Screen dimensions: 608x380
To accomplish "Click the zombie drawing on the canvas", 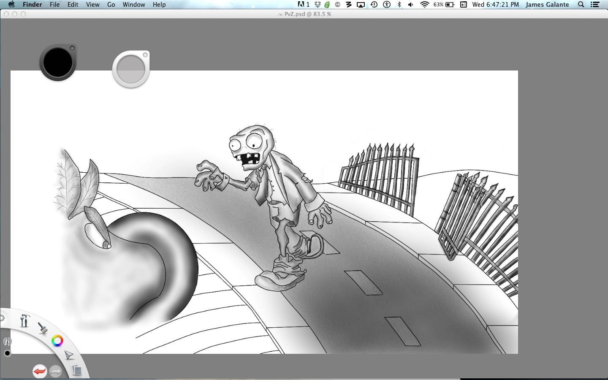I will click(x=265, y=207).
